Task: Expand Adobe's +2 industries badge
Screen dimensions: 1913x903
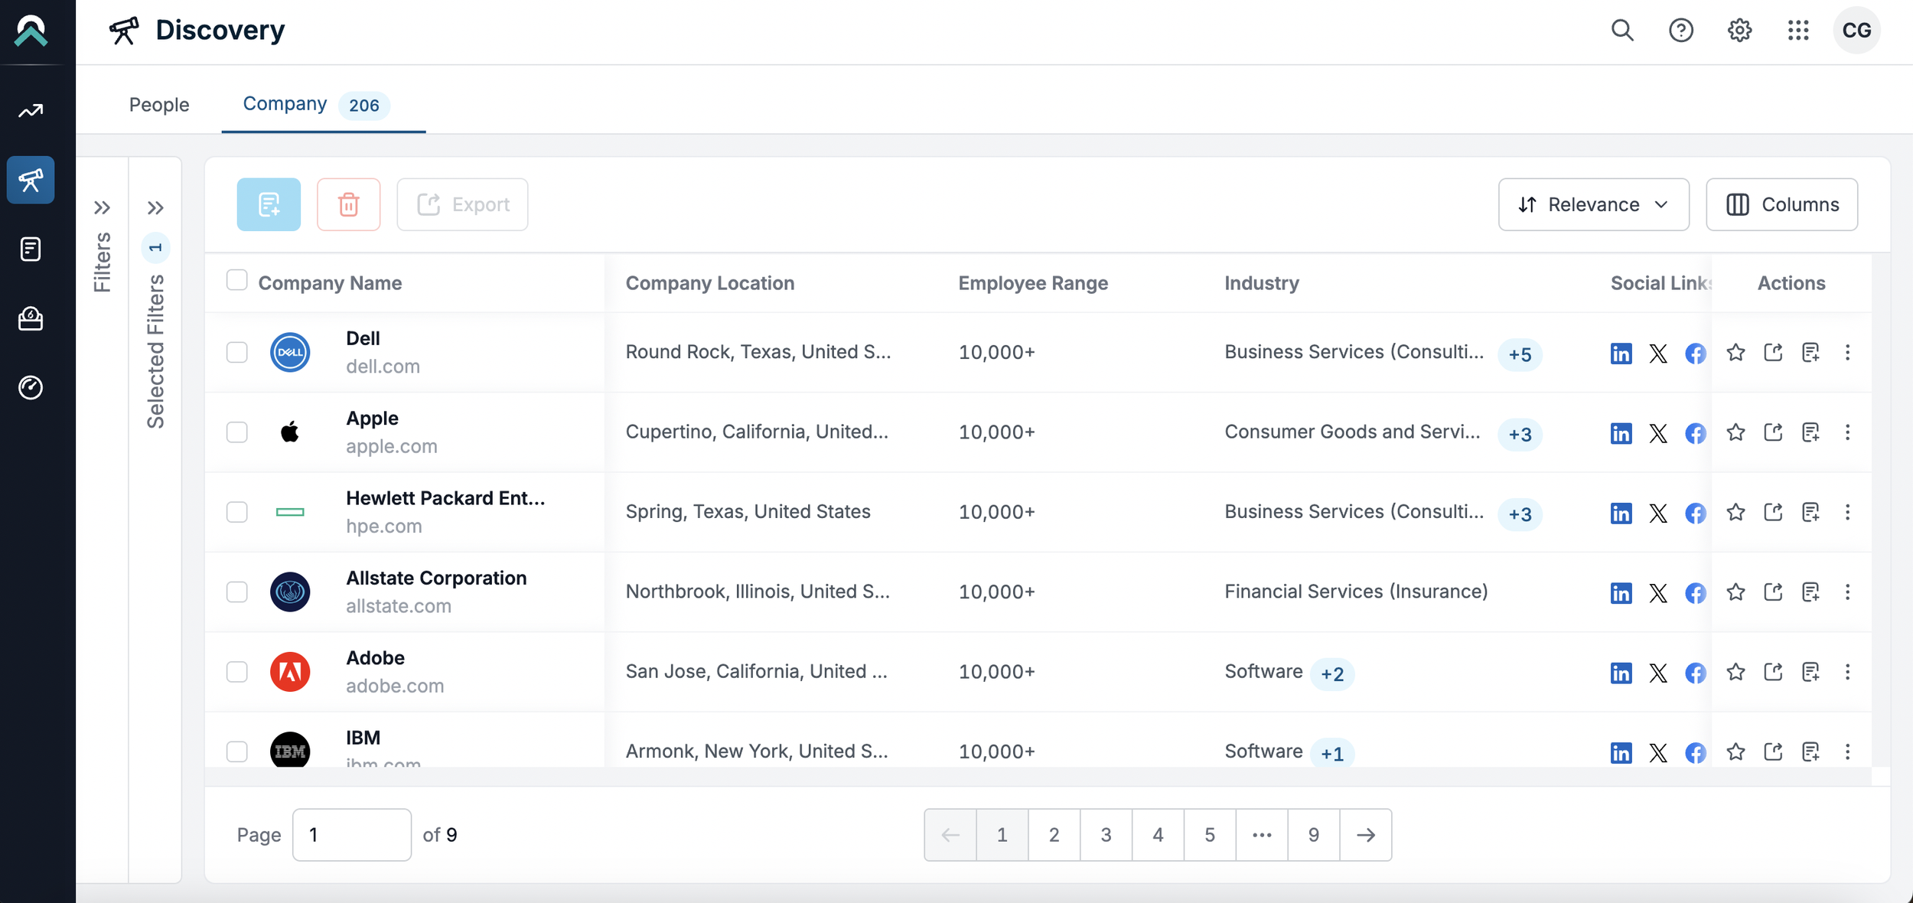Action: 1332,674
